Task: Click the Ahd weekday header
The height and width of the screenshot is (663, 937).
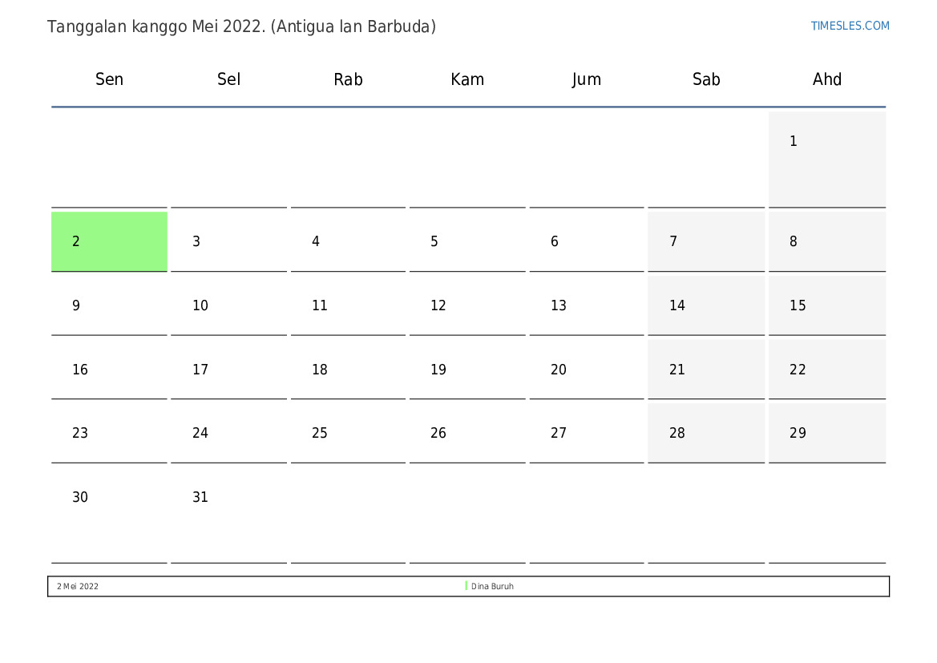Action: tap(826, 79)
